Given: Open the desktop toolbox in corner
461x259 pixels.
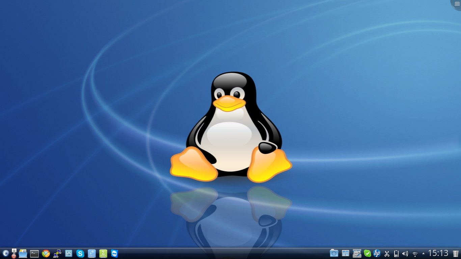Looking at the screenshot, I should point(457,4).
